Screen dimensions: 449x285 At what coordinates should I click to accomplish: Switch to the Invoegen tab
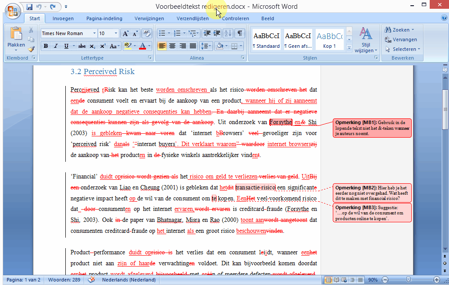click(x=63, y=18)
